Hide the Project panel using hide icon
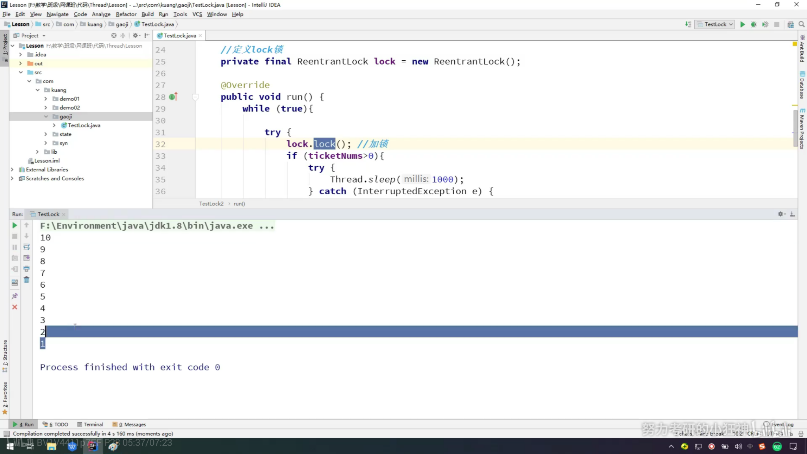Screen dimensions: 807x454 (x=147, y=35)
